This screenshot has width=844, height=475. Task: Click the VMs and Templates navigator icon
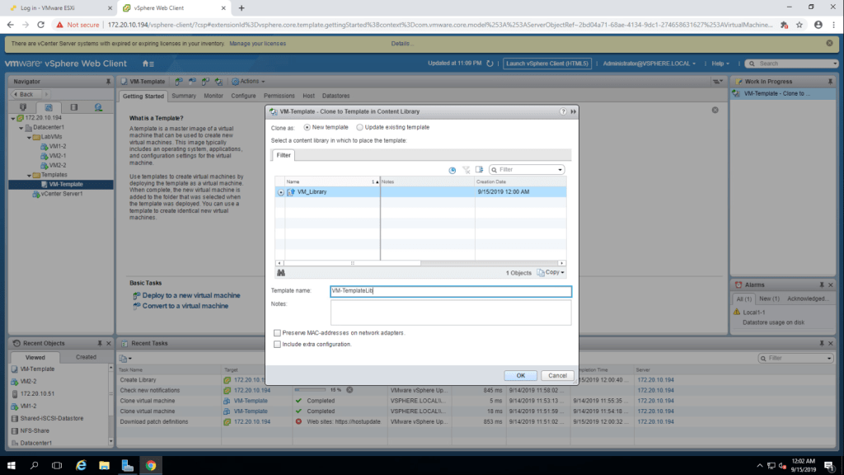[x=48, y=107]
